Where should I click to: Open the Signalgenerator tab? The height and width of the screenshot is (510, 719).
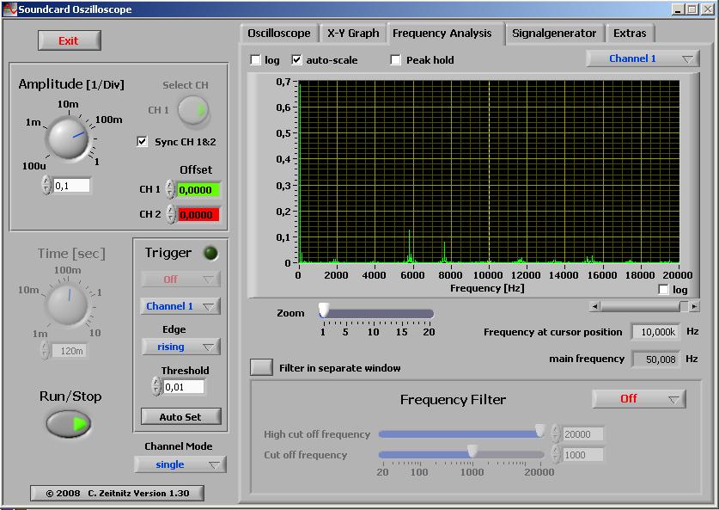[553, 34]
